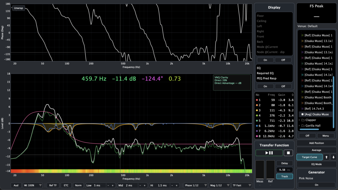Screen dimensions: 338x190
Task: Decrease the Low window with minus
Action: coord(108,185)
